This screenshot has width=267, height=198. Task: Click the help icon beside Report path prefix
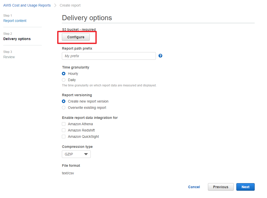click(x=160, y=56)
